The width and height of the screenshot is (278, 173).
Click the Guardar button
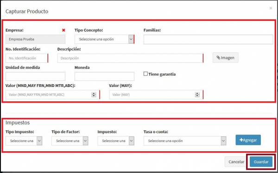coord(261,162)
